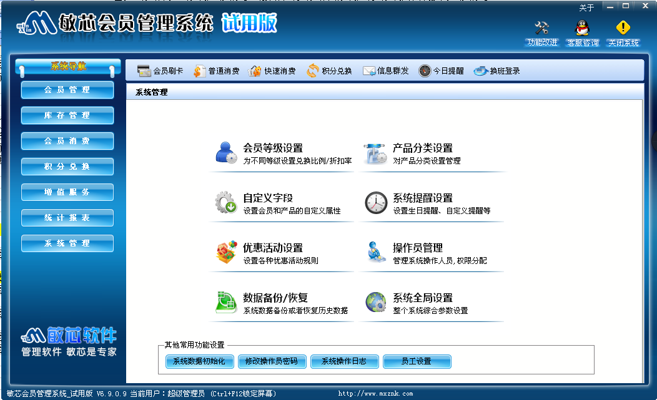Click the 敏芯 logo in title header
This screenshot has height=400, width=657.
[37, 23]
